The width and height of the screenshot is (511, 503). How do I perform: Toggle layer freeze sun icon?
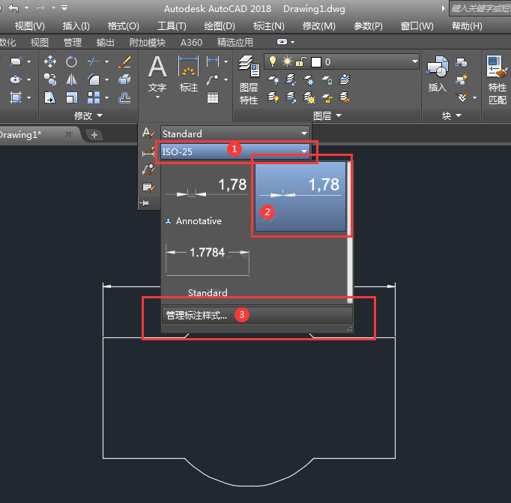(288, 61)
